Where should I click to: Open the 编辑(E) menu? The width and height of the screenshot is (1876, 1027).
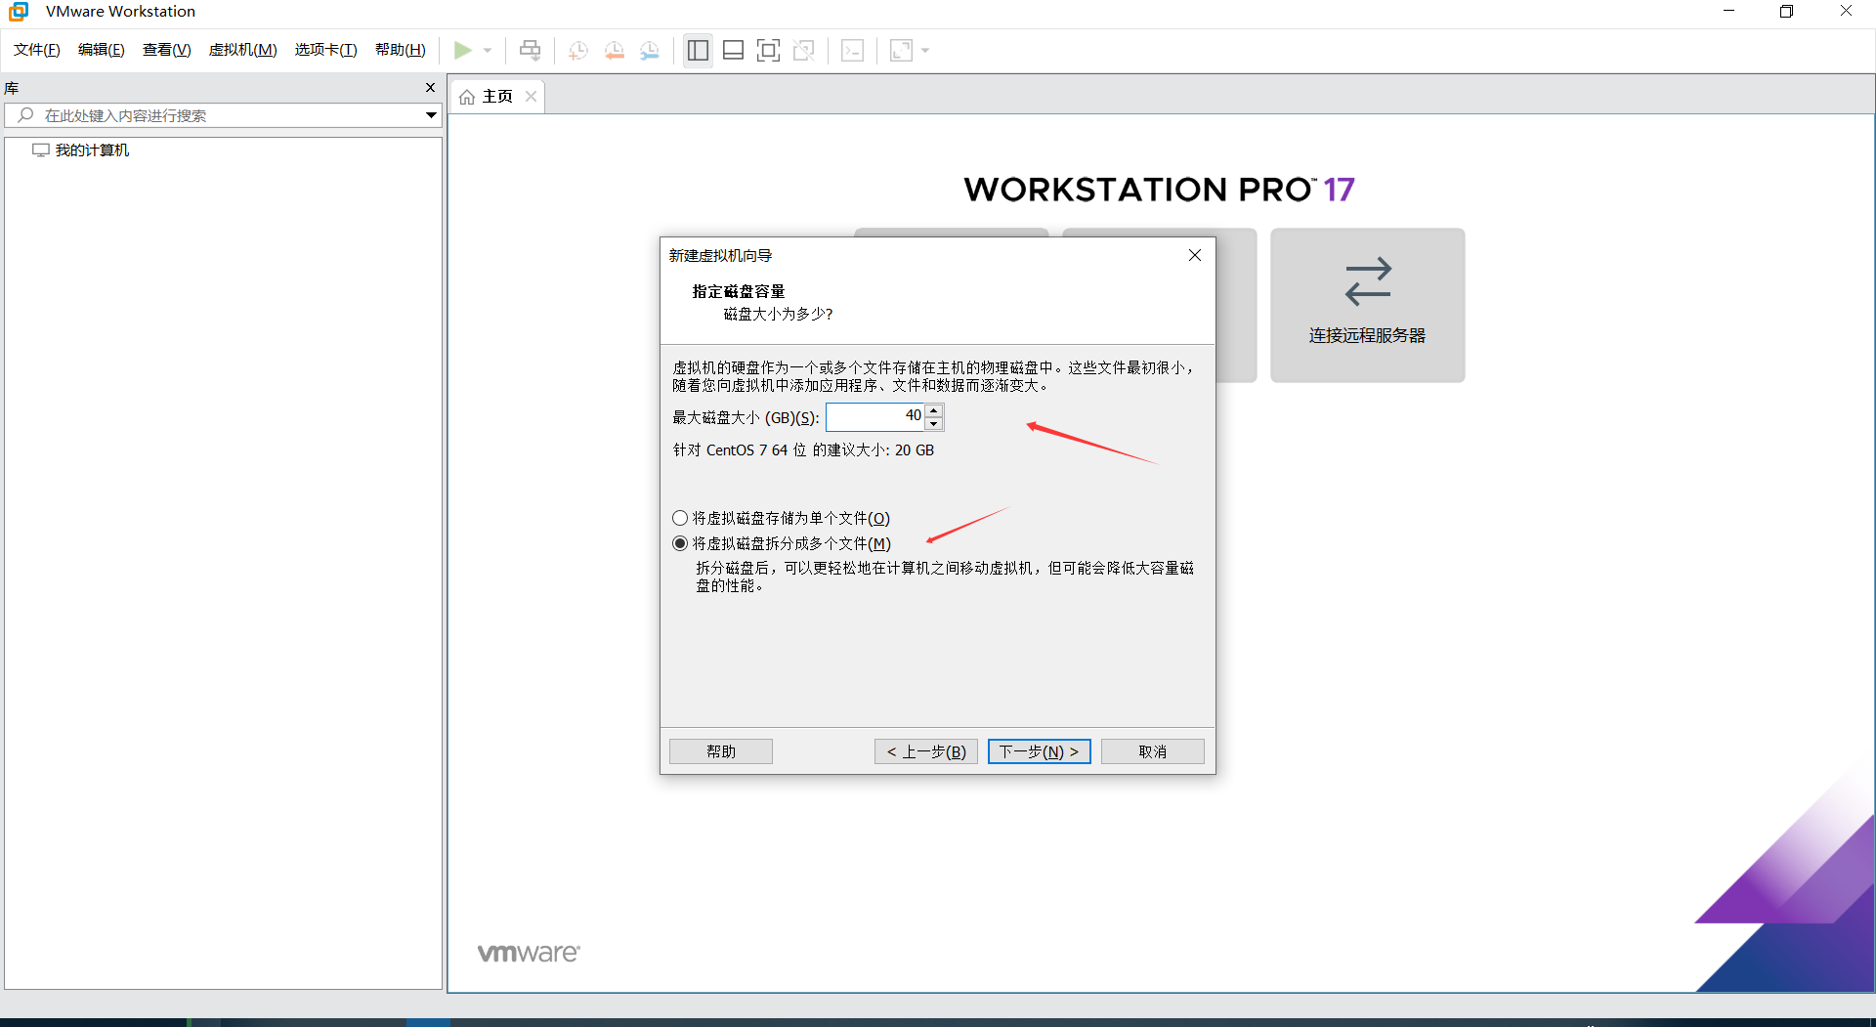[102, 50]
